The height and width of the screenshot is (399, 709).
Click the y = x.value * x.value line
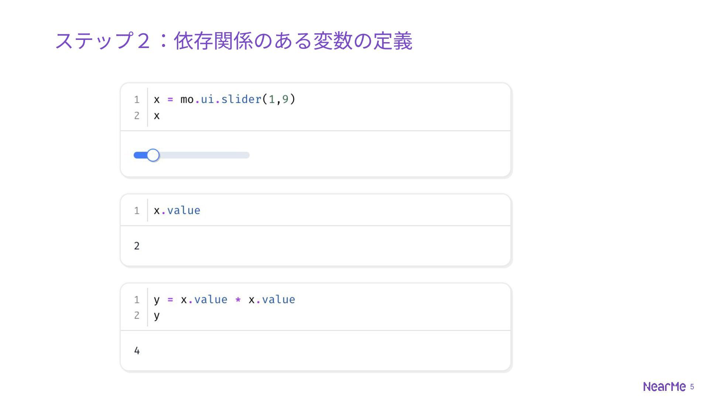[224, 300]
